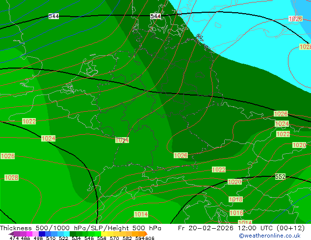Click the legend value 558
311x240 pixels.
(x=102, y=238)
